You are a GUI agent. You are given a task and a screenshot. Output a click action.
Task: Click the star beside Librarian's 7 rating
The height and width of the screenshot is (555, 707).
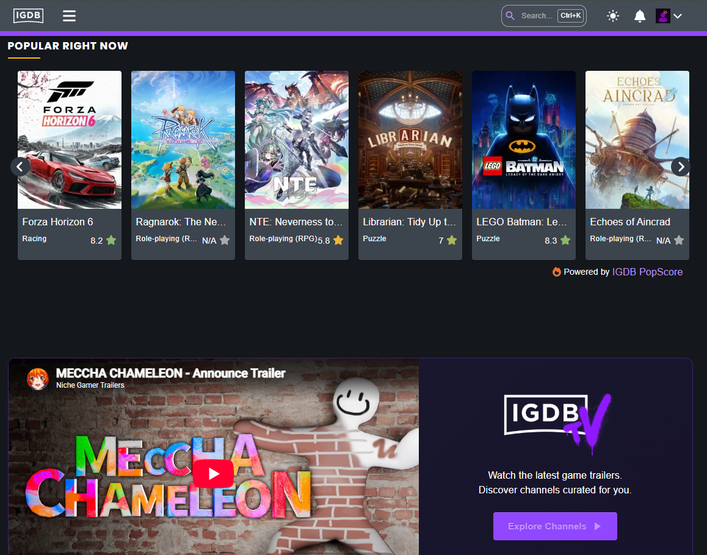pos(452,241)
